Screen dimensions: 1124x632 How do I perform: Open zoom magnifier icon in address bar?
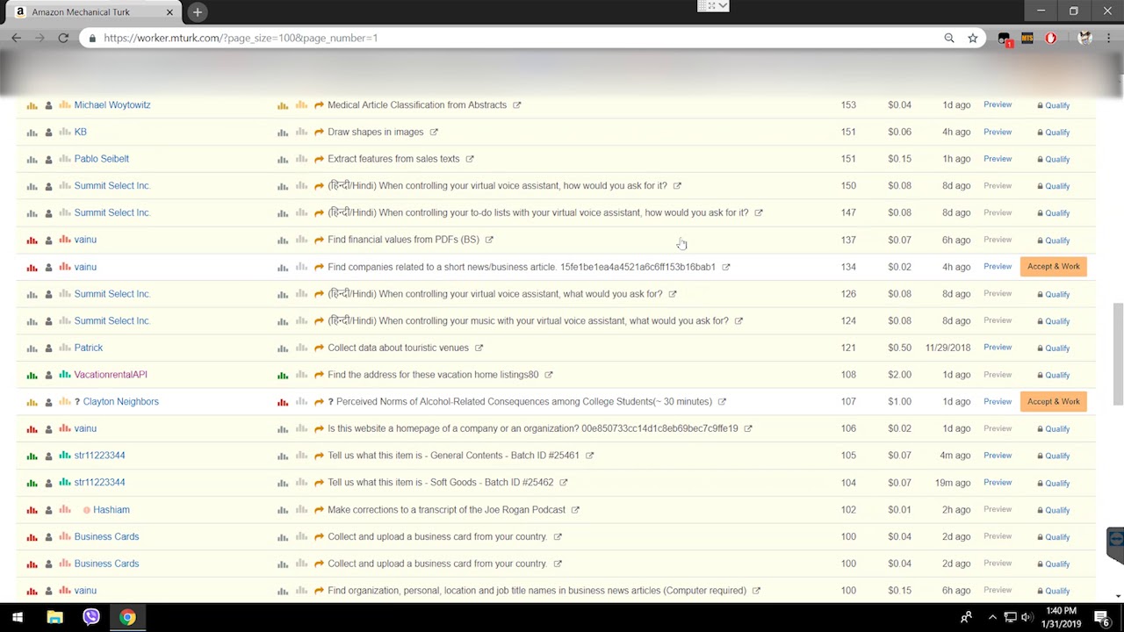click(x=949, y=38)
